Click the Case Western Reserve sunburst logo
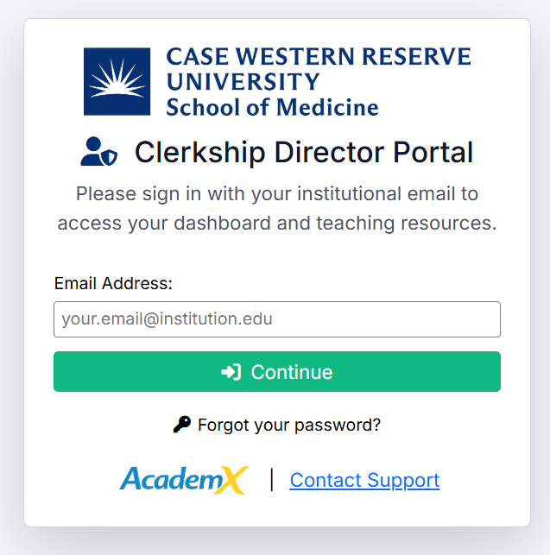550x555 pixels. pyautogui.click(x=117, y=81)
